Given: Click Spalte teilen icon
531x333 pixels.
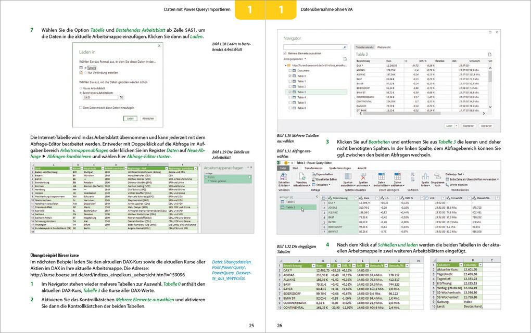Looking at the screenshot, I should point(425,176).
